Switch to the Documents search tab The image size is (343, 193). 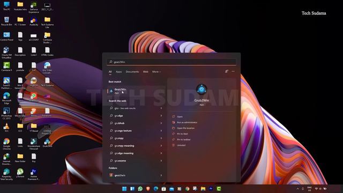pos(132,72)
